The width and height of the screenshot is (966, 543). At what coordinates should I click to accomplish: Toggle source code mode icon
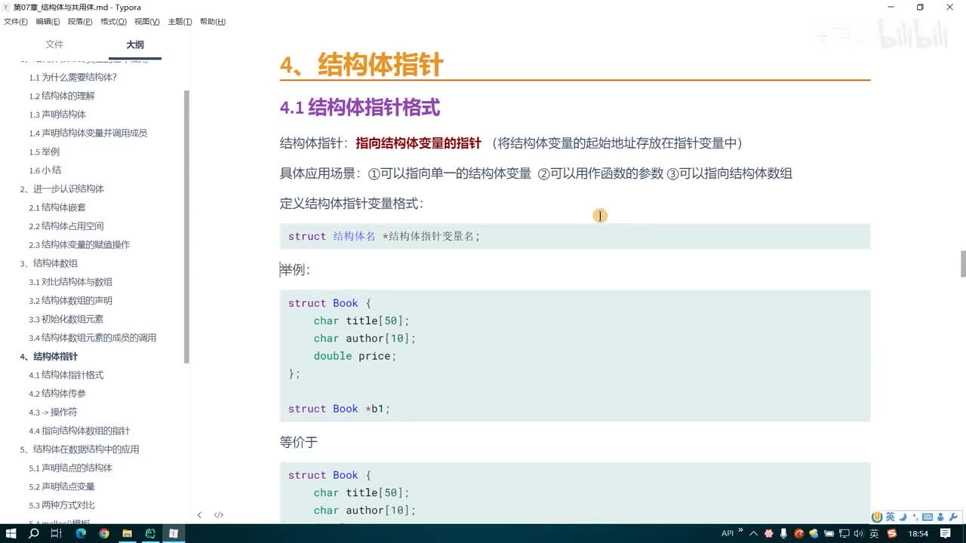218,515
